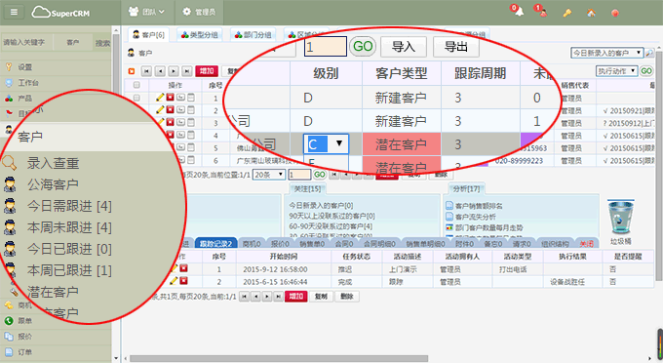This screenshot has width=663, height=363.
Task: Click the 导入 import button
Action: coord(404,47)
